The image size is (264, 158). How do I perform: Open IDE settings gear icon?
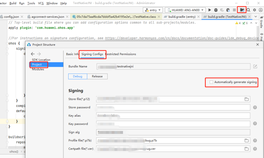(254, 10)
